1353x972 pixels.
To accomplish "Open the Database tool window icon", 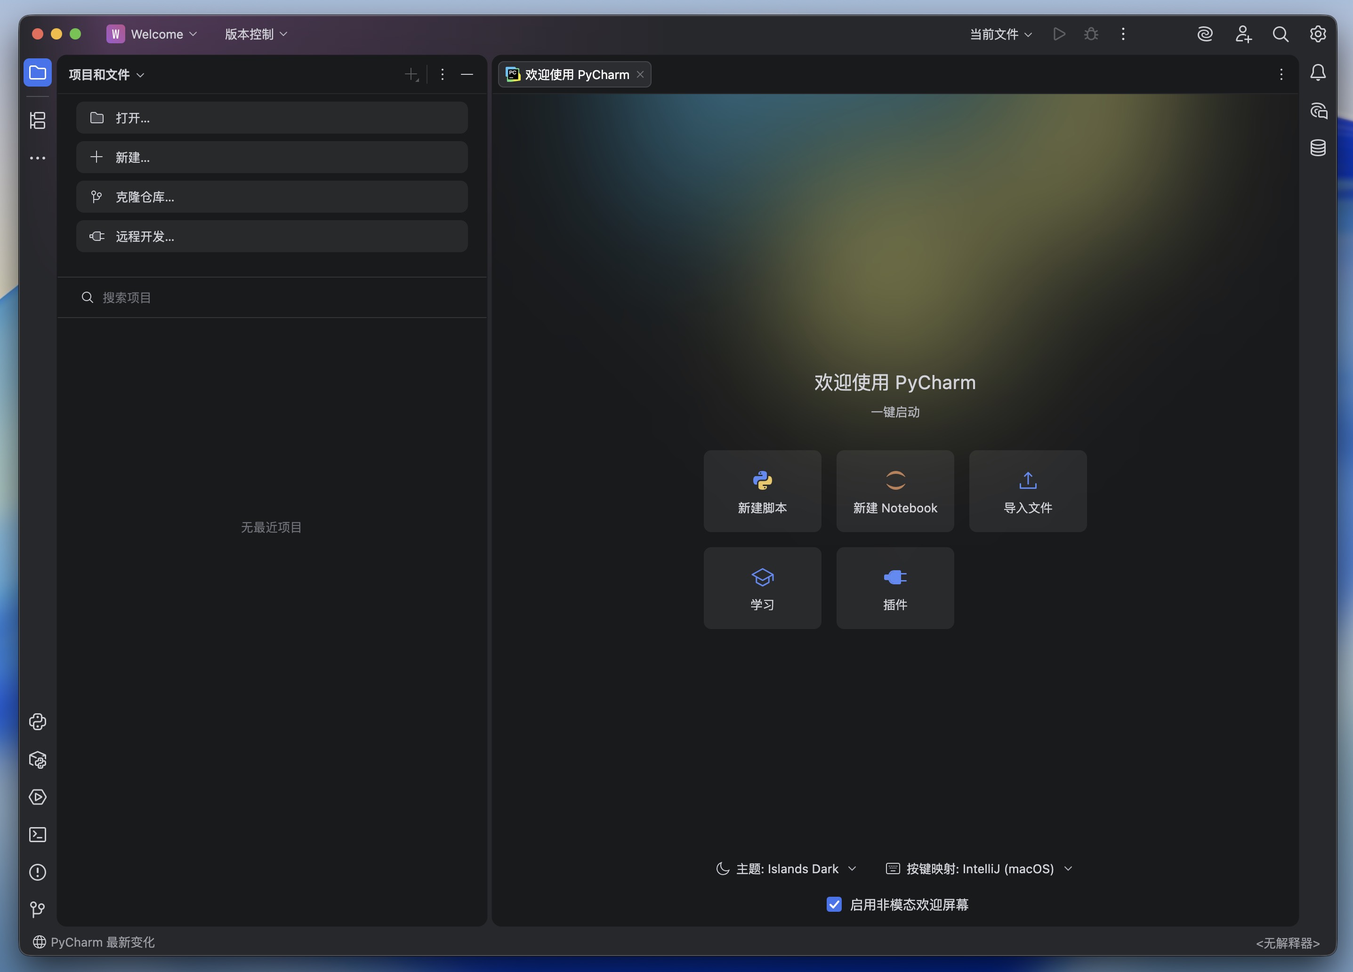I will (x=1318, y=147).
